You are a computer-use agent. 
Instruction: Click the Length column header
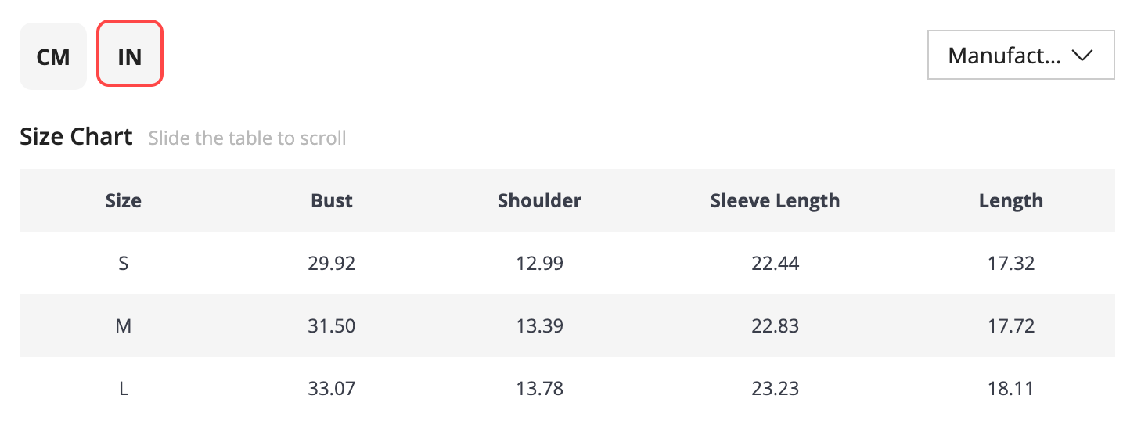1011,201
